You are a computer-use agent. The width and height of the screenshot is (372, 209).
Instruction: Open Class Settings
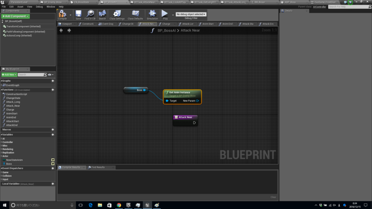pos(117,15)
